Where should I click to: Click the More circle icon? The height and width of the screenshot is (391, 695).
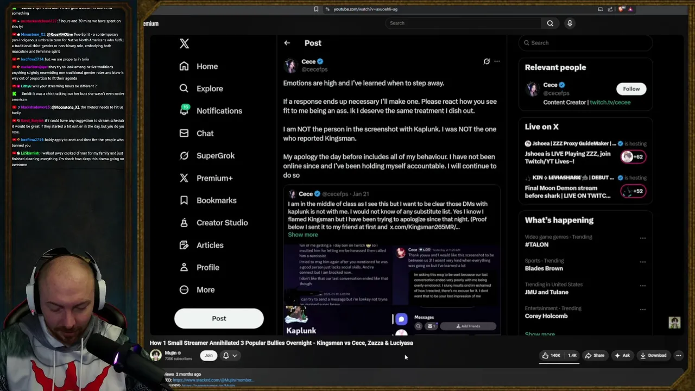click(x=184, y=289)
